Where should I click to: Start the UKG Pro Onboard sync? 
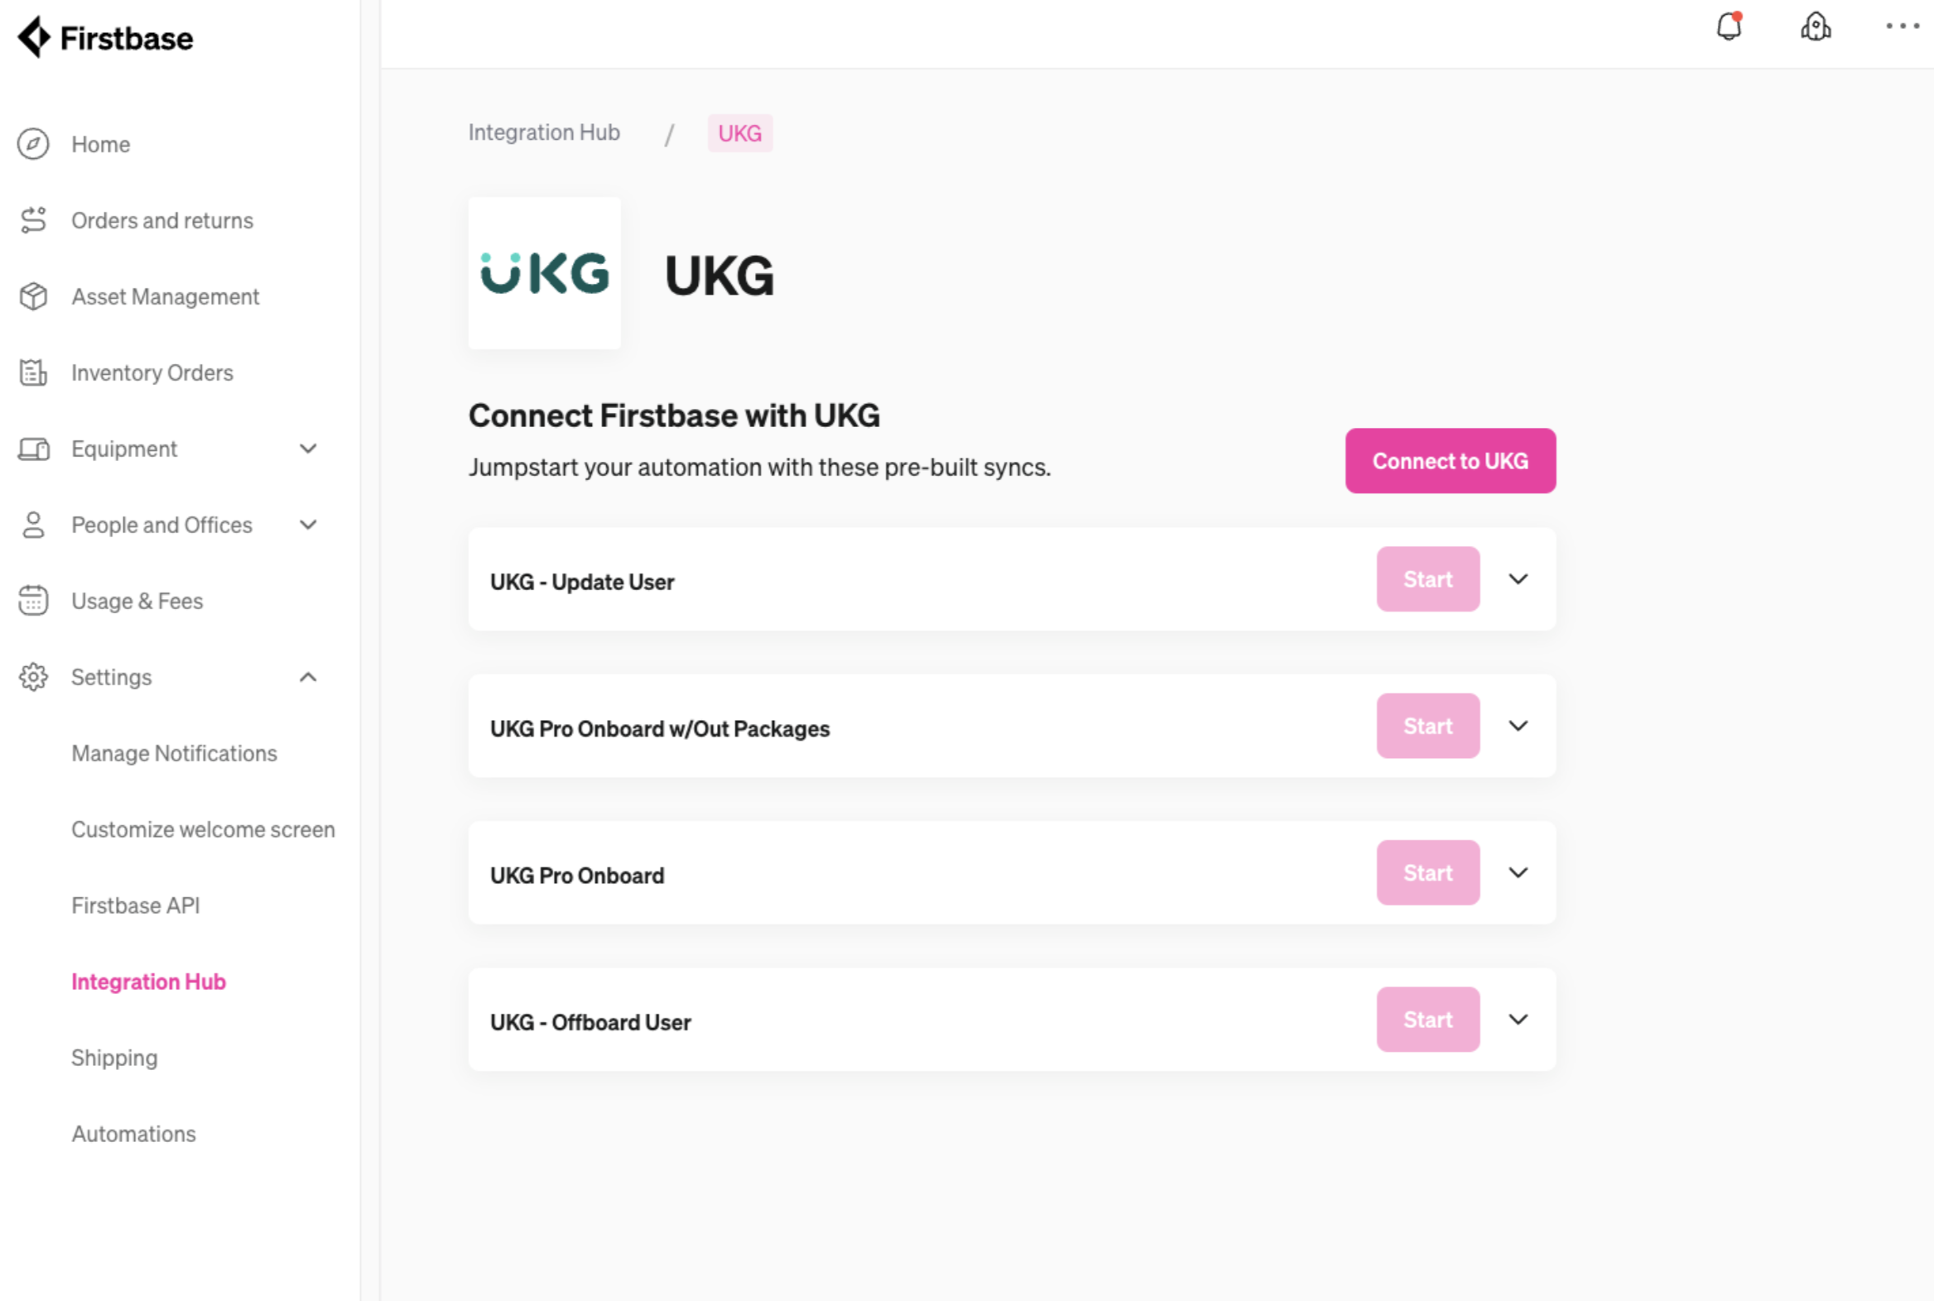click(x=1427, y=873)
